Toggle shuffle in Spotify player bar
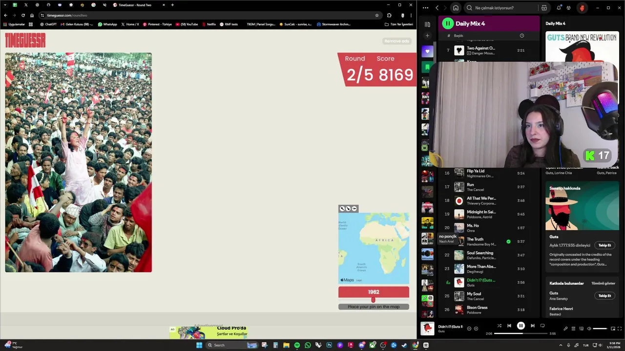This screenshot has height=351, width=625. click(x=499, y=326)
